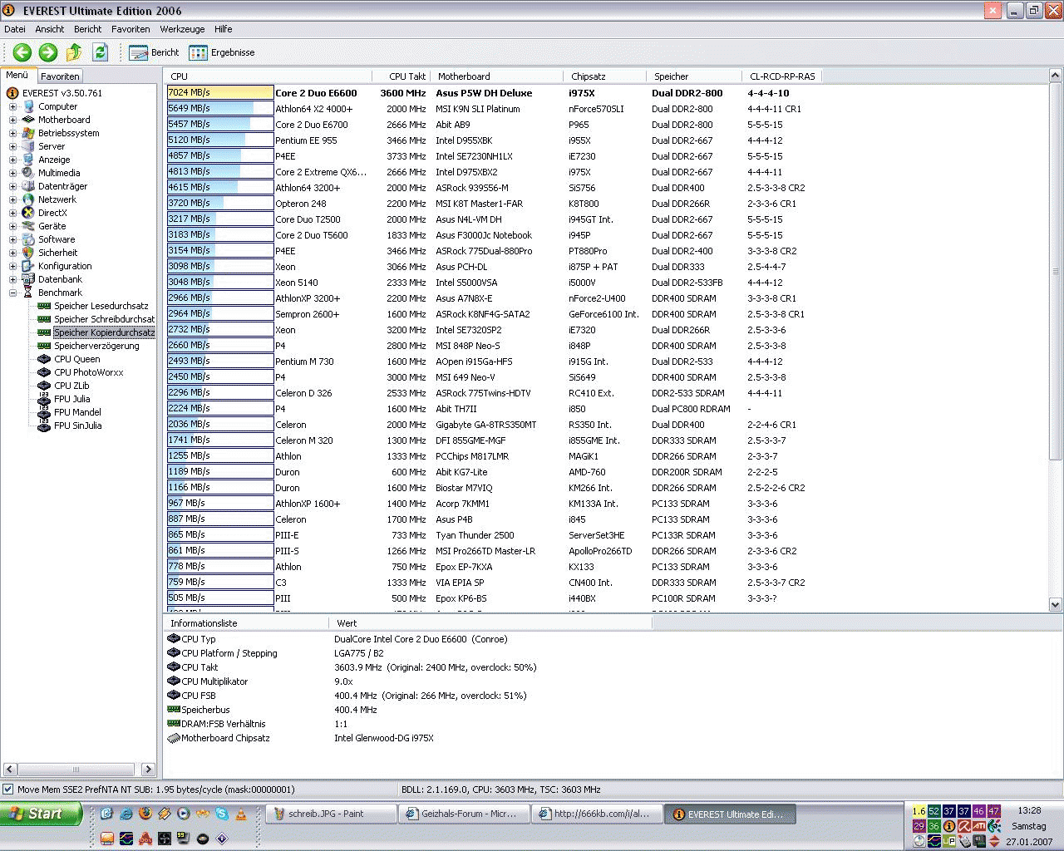Select the Multimedia tree icon

[x=28, y=173]
